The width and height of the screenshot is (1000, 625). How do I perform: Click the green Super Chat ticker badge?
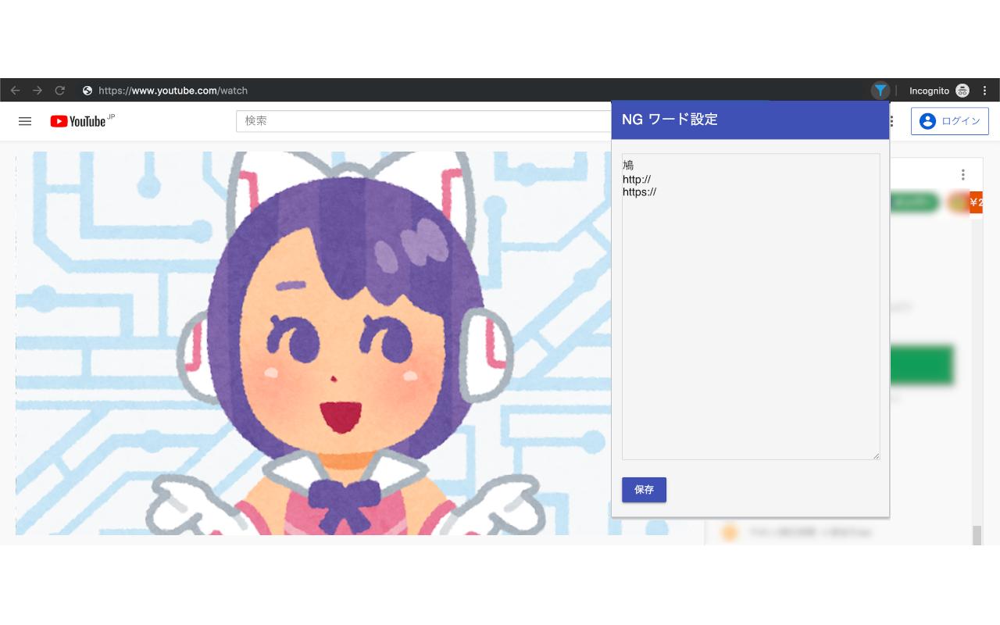point(914,202)
